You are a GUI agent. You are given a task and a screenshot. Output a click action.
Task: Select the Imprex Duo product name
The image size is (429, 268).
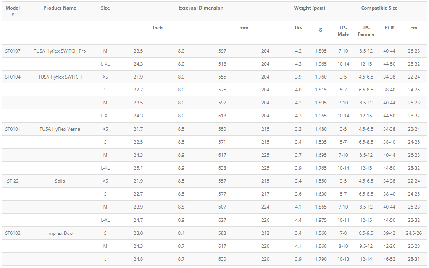tap(60, 233)
